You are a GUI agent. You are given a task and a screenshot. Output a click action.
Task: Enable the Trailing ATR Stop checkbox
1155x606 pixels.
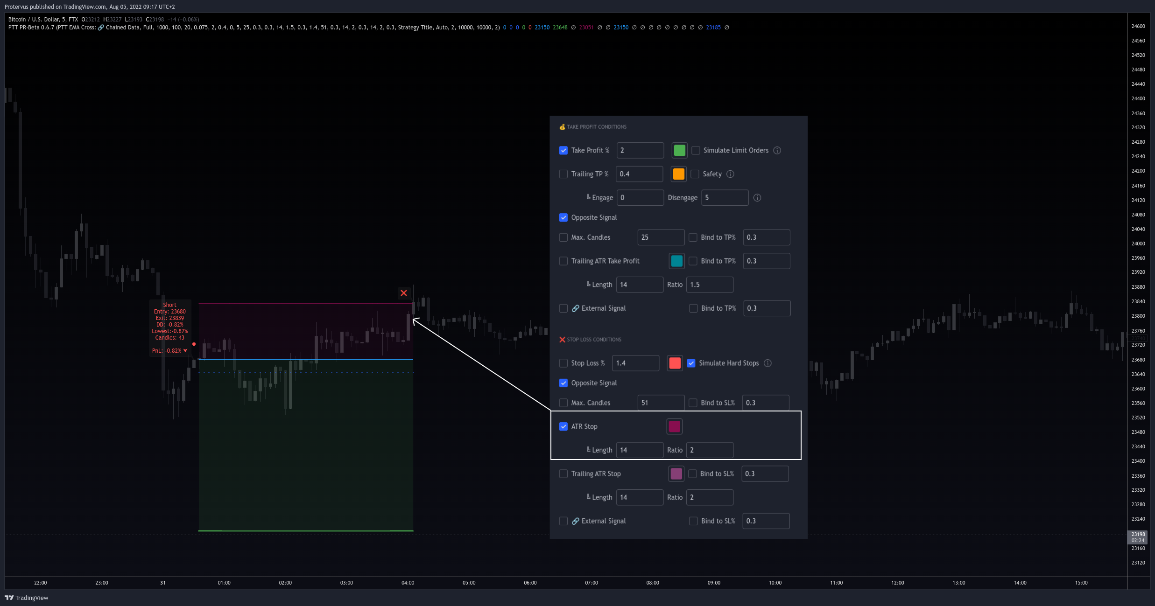[563, 474]
